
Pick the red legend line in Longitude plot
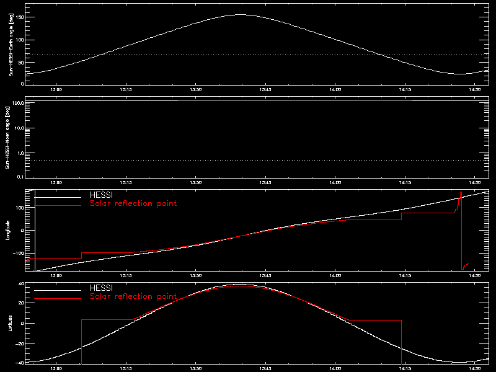(58, 206)
